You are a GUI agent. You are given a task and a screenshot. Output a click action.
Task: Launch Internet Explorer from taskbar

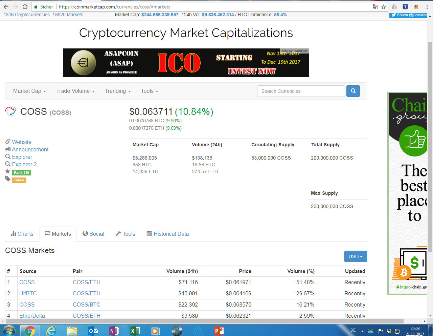coord(51,331)
